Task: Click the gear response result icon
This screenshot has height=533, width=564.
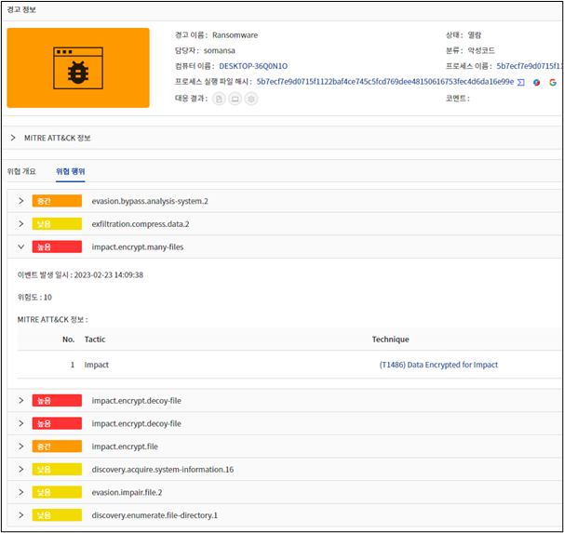Action: (x=251, y=99)
